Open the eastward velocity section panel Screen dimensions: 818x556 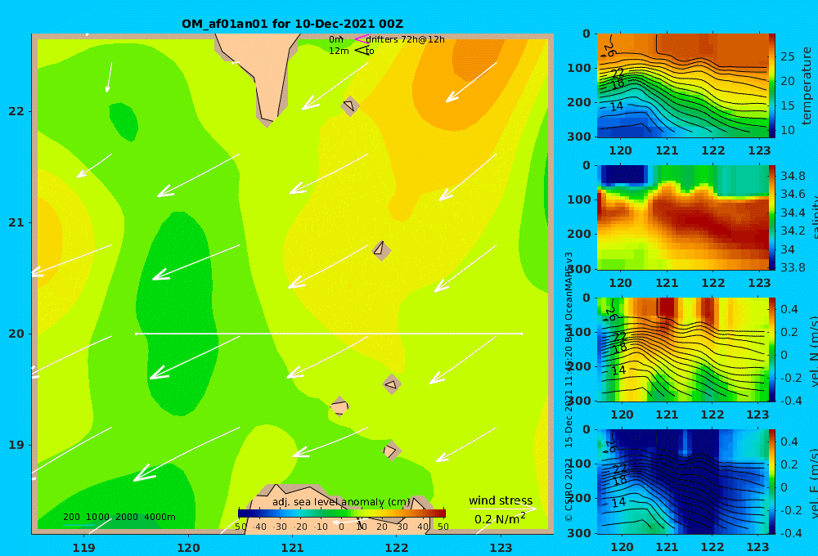point(683,482)
